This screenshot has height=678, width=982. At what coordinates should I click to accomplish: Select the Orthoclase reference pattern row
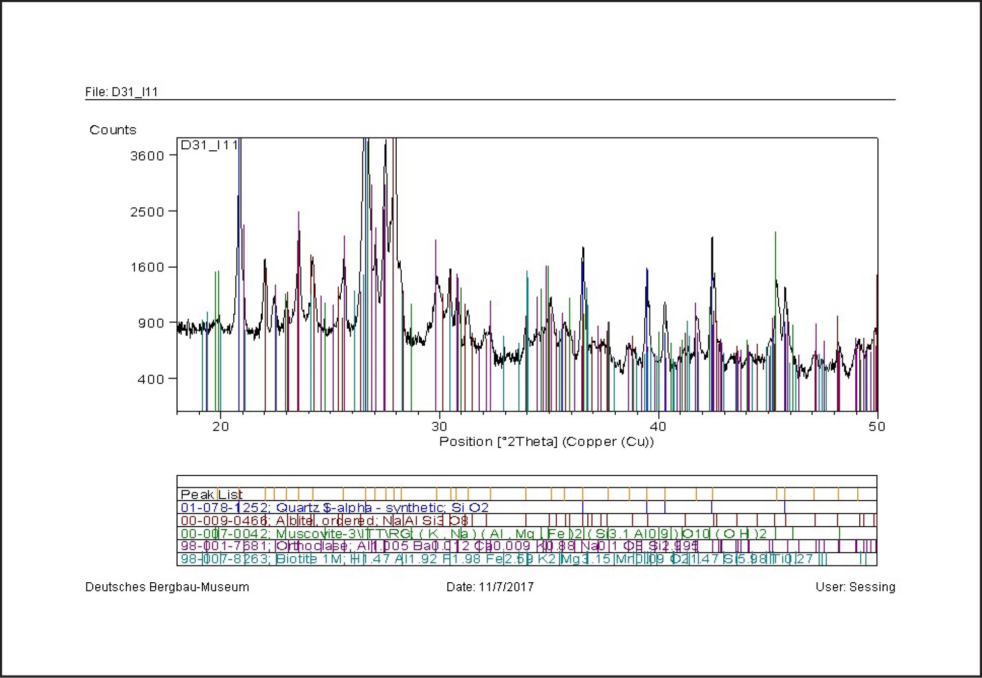(x=439, y=546)
